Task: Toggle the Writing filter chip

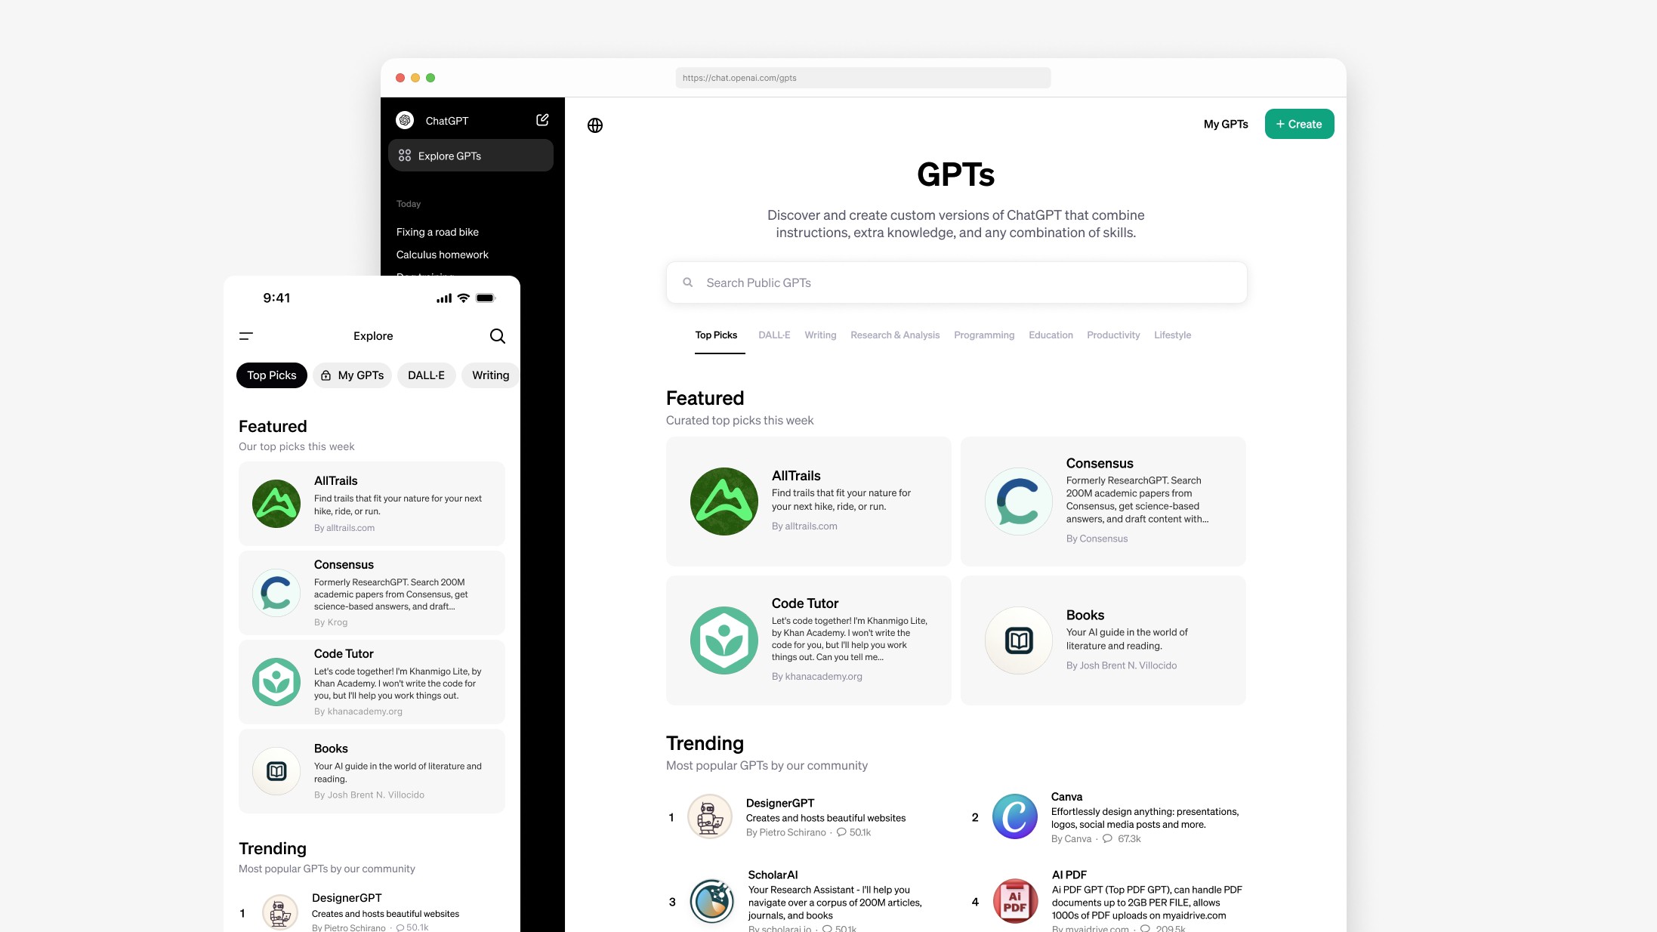Action: tap(492, 375)
